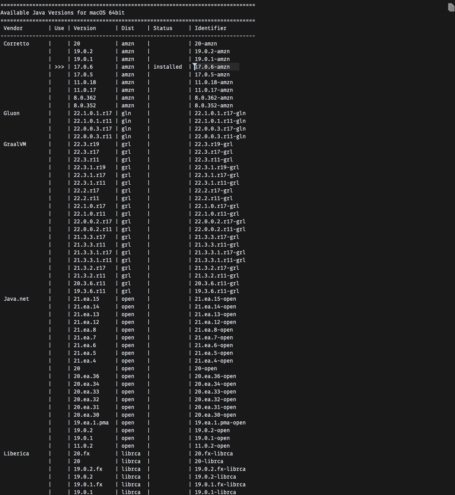Select the Liberica vendor name
Image resolution: width=455 pixels, height=495 pixels.
(x=16, y=453)
